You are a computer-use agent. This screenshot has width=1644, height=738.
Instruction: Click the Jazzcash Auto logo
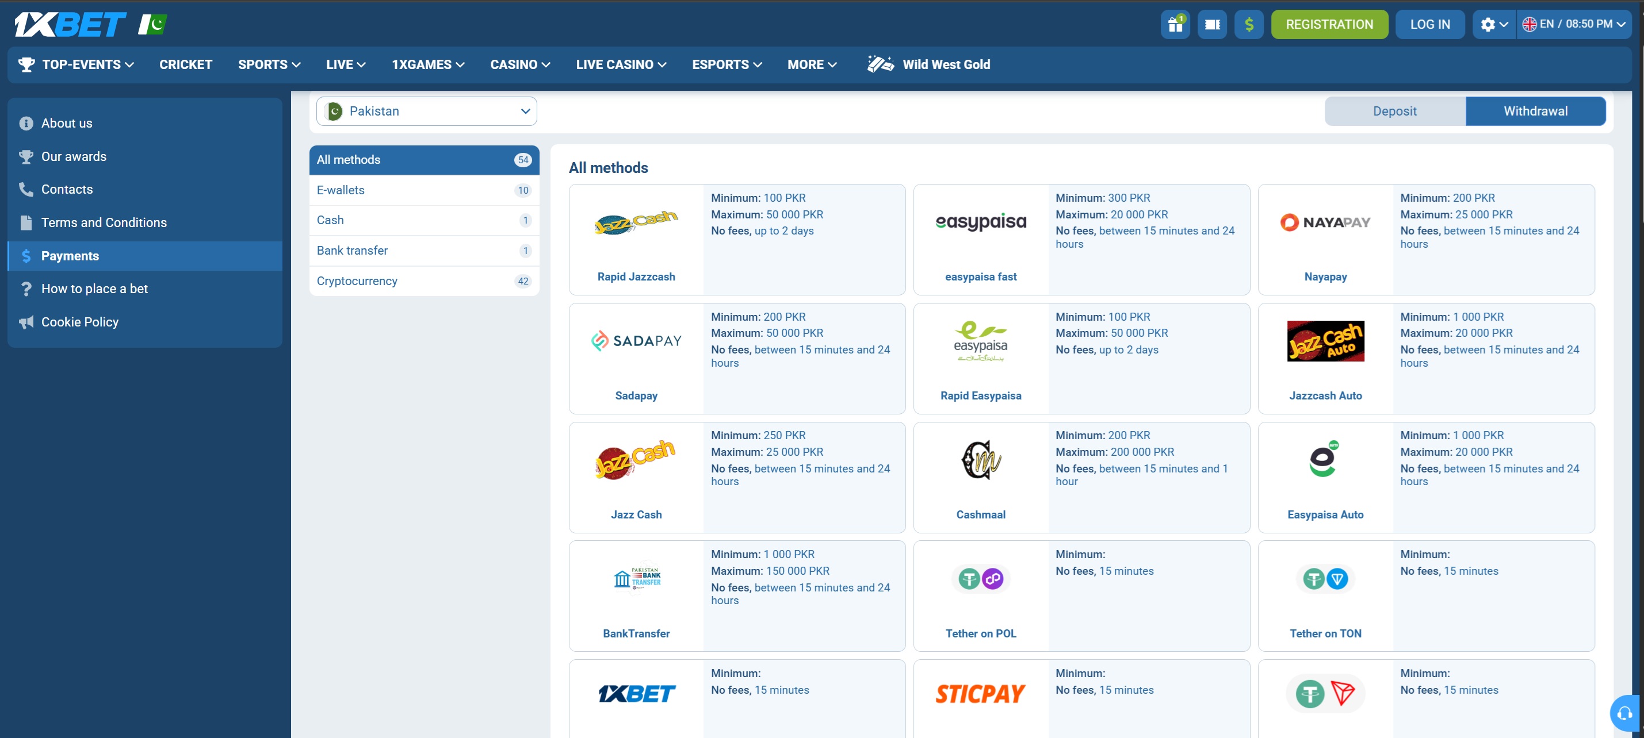[1325, 341]
